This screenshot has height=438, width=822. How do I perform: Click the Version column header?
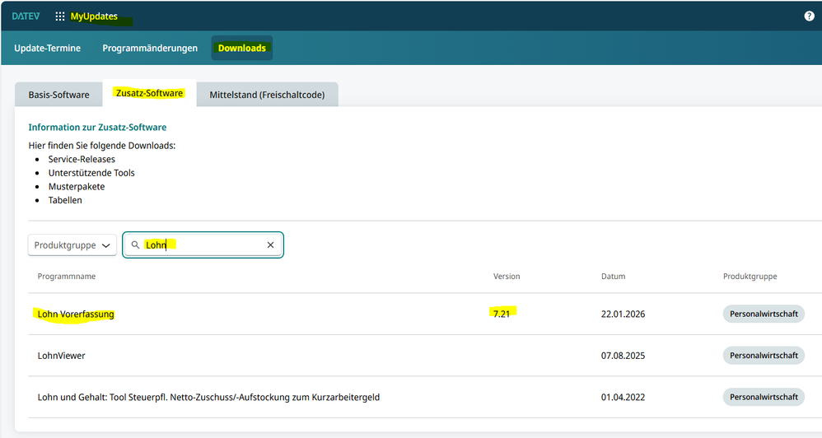507,276
